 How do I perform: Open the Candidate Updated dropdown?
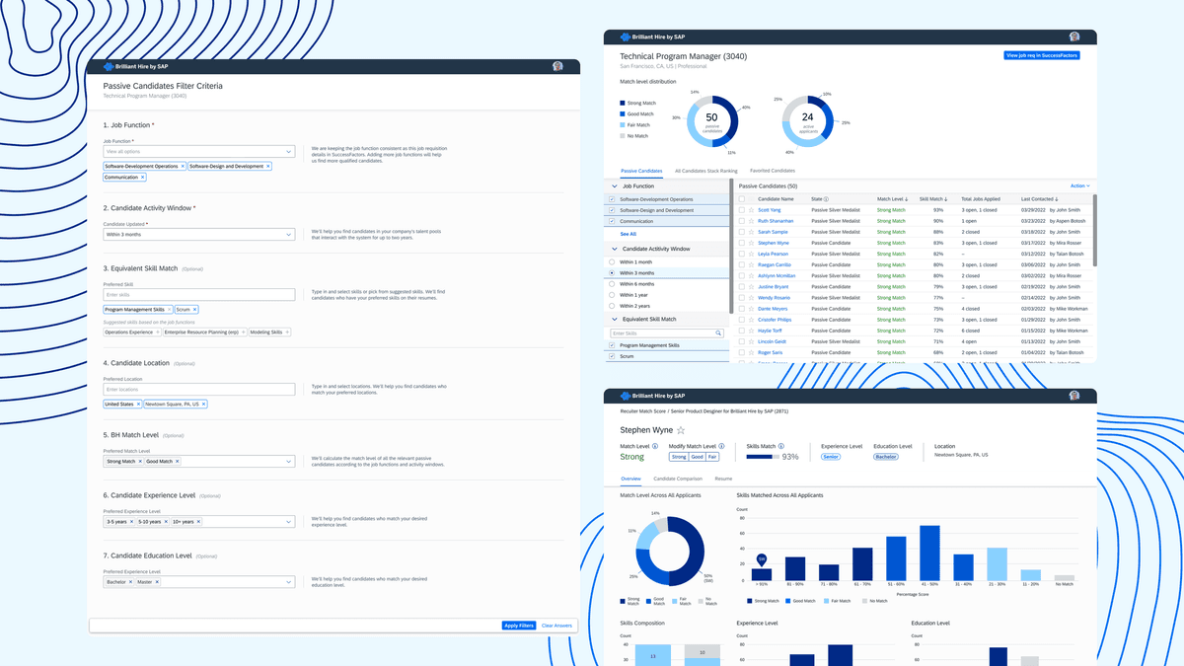tap(199, 235)
